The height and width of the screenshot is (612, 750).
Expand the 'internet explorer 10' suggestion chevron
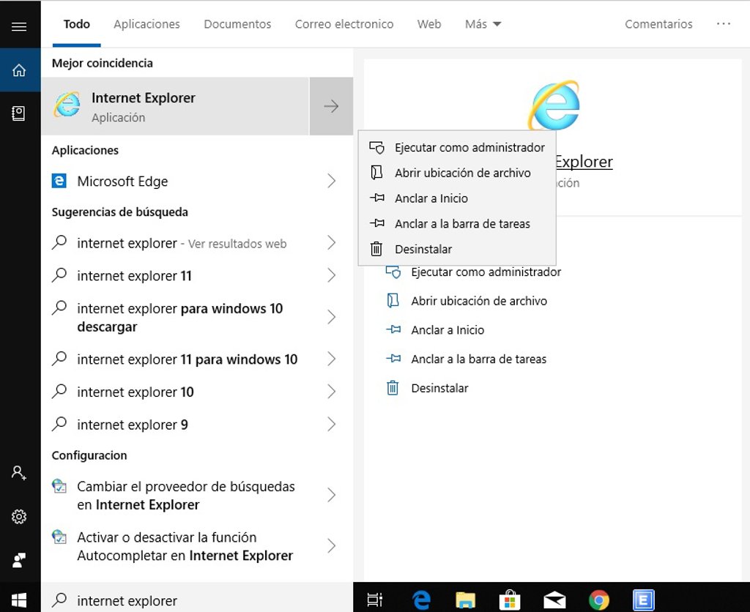pos(332,392)
